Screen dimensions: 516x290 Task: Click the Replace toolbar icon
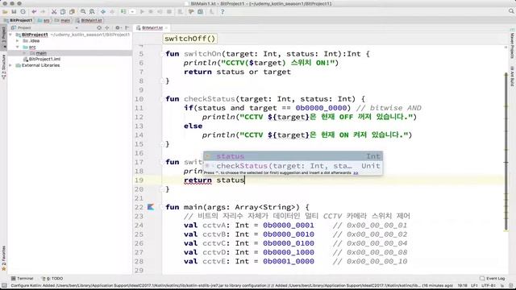[92, 12]
